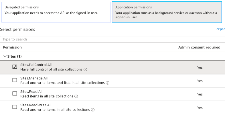The image size is (225, 114).
Task: Select the Application permissions card
Action: click(167, 12)
